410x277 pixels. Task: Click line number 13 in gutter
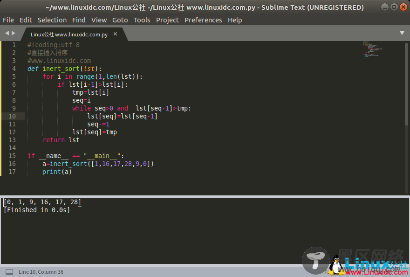pos(12,140)
